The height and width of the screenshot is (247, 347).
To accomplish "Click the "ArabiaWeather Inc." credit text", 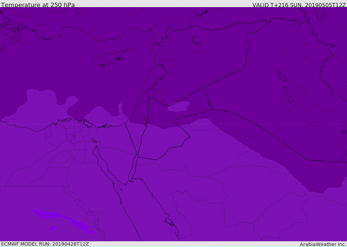I will point(323,244).
